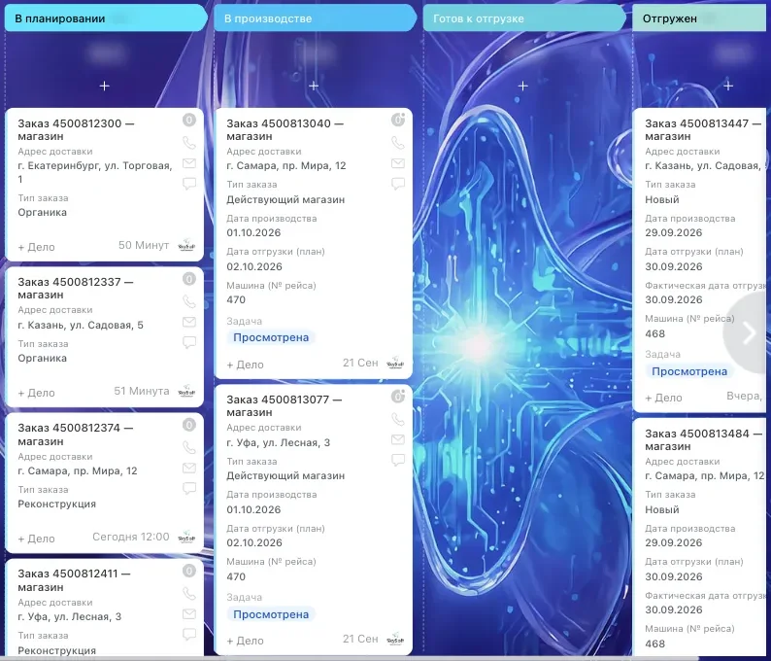Click Сегодня 12:00 deadline on order 4500812374

click(x=131, y=537)
